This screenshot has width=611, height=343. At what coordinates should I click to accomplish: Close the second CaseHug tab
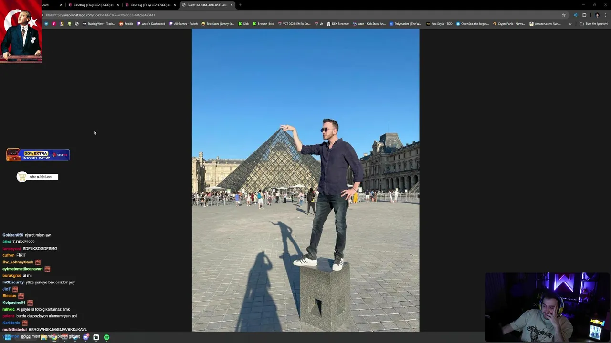click(175, 5)
